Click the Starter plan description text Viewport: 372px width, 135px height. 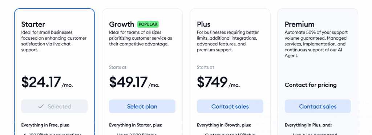(x=54, y=41)
